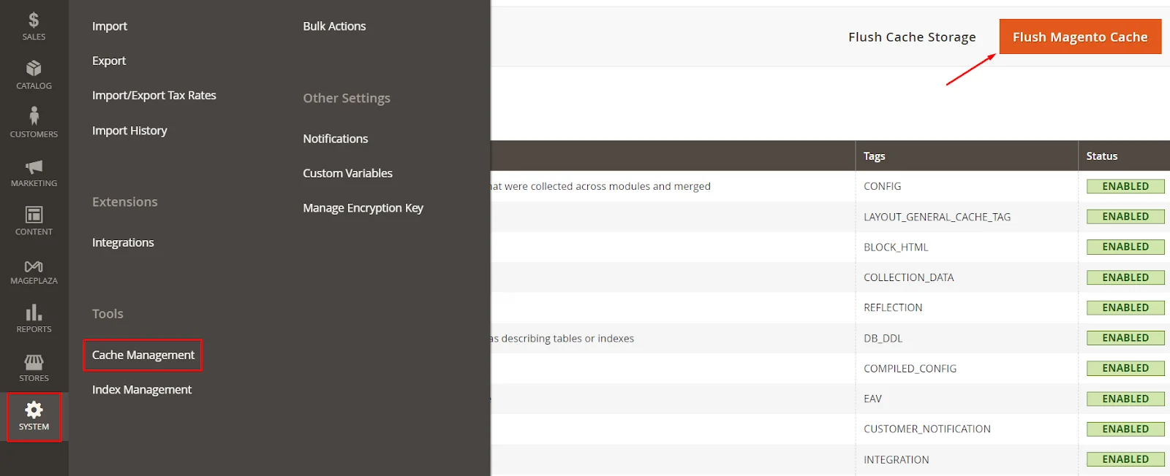
Task: Open Bulk Actions menu link
Action: click(334, 26)
